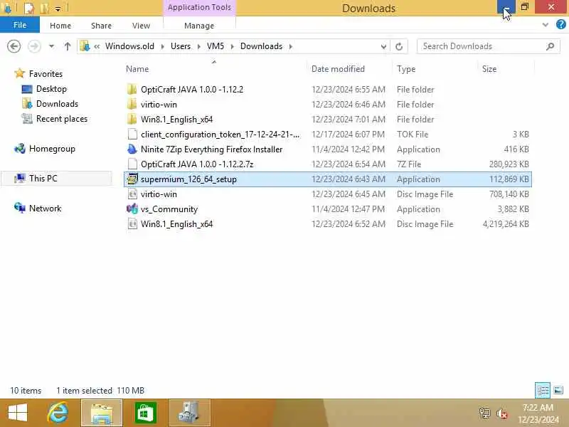Image resolution: width=569 pixels, height=427 pixels.
Task: Expand the arrow after Users breadcrumb
Action: [x=199, y=46]
